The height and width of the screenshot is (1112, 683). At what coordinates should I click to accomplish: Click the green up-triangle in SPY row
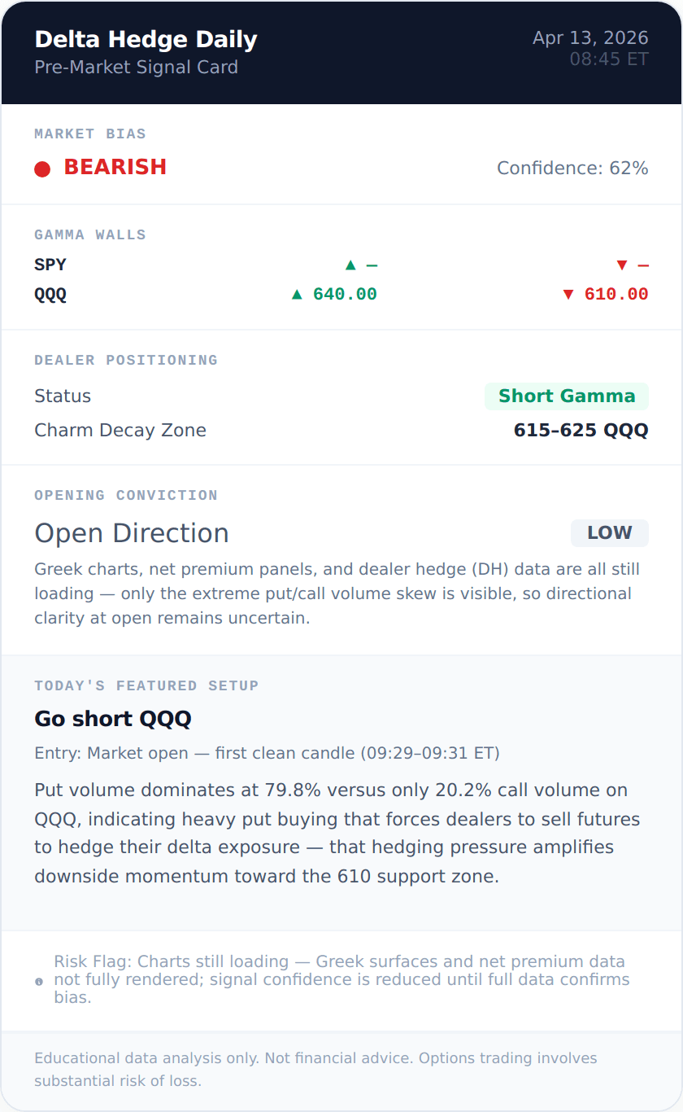[x=350, y=265]
